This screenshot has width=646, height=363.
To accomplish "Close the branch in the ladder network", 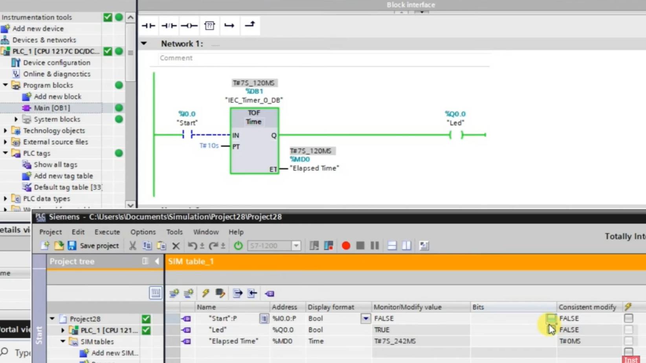I will 250,26.
